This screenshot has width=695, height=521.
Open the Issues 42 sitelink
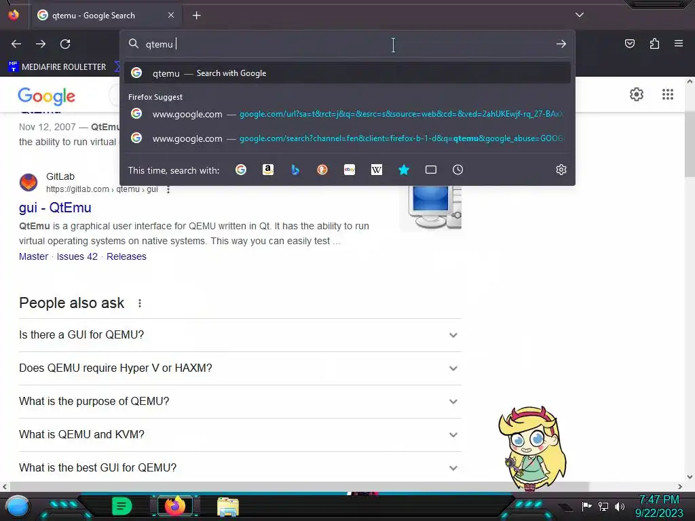[x=77, y=256]
